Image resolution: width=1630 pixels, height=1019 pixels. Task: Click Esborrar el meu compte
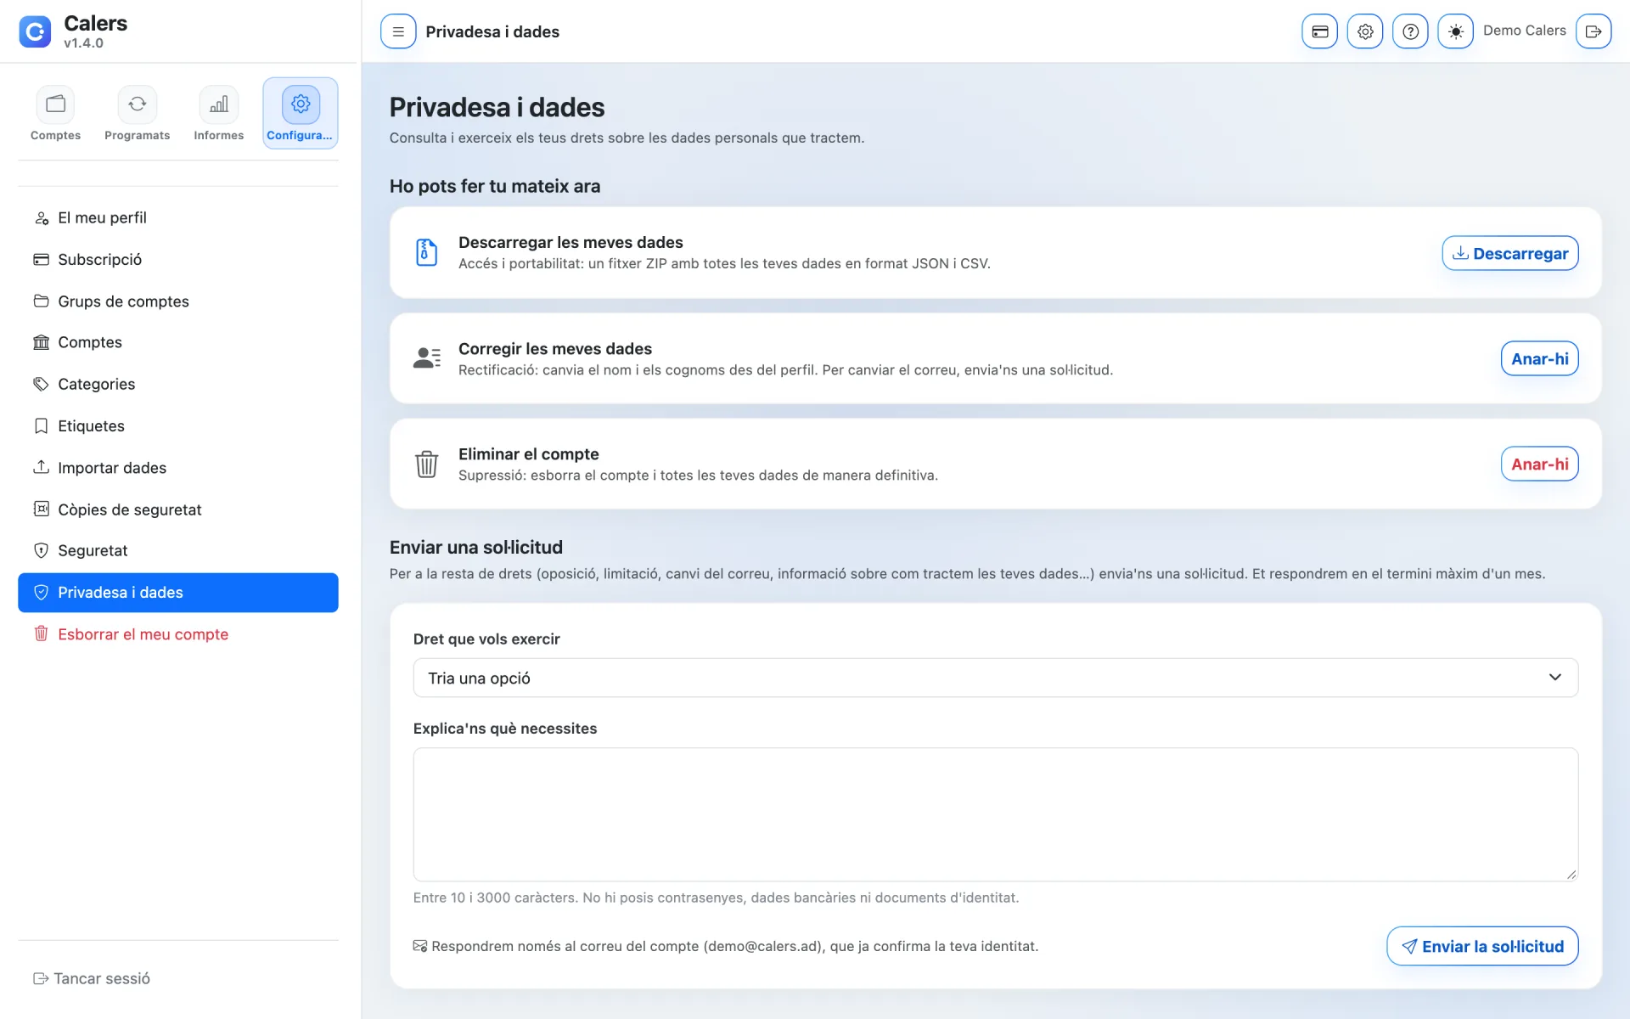pyautogui.click(x=178, y=633)
